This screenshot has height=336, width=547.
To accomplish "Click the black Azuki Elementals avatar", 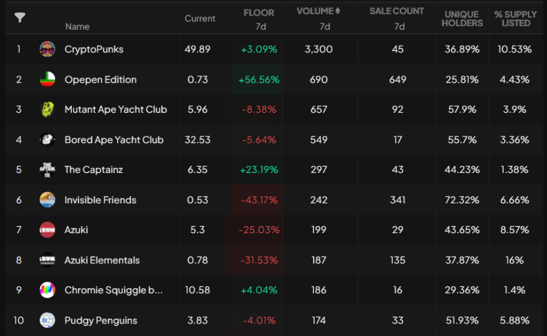I will 47,260.
